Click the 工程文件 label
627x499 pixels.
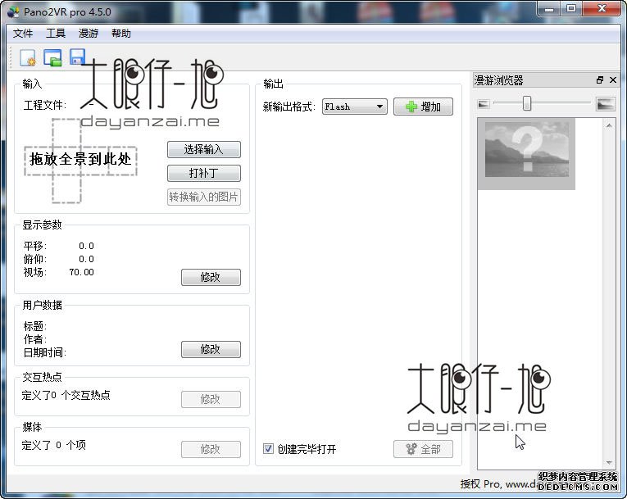[45, 105]
